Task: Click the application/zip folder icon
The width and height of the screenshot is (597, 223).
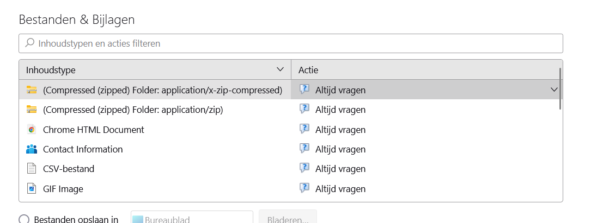Action: click(32, 110)
